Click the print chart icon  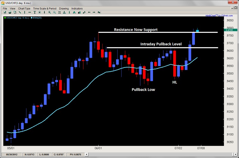pyautogui.click(x=10, y=12)
